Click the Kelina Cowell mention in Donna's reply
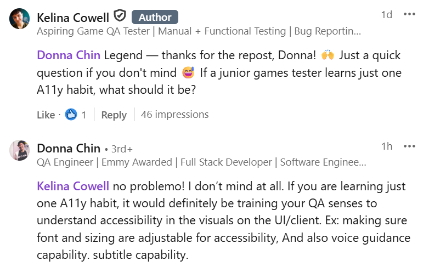The width and height of the screenshot is (429, 272). pyautogui.click(x=73, y=186)
